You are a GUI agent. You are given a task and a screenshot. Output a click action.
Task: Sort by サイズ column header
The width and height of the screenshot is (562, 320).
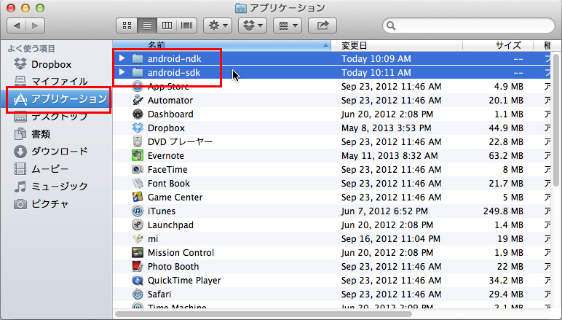(x=498, y=46)
